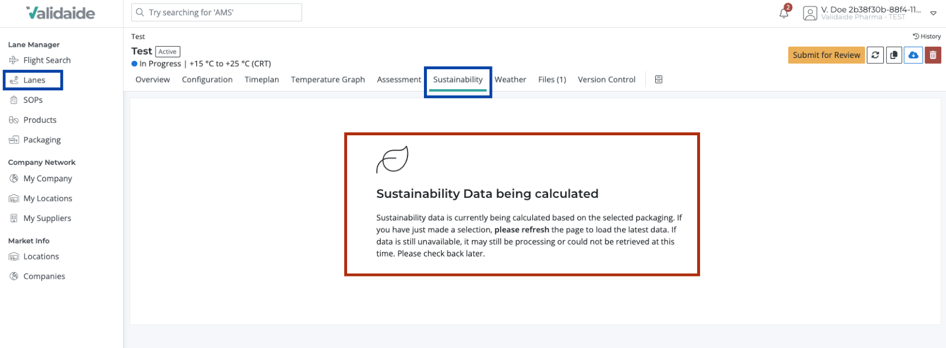Click Submit for Review button

(826, 55)
